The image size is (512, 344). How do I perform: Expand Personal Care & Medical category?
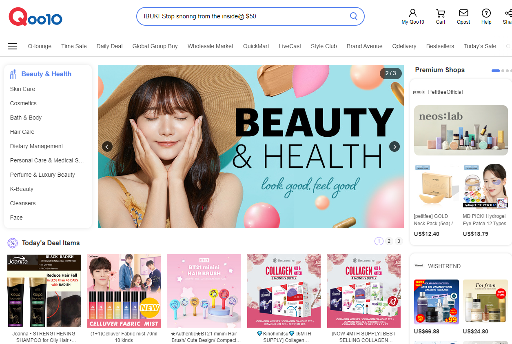click(47, 160)
